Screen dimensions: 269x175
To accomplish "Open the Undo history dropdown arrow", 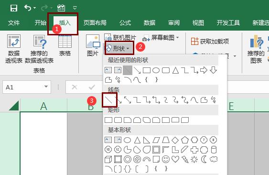I will tap(35, 8).
